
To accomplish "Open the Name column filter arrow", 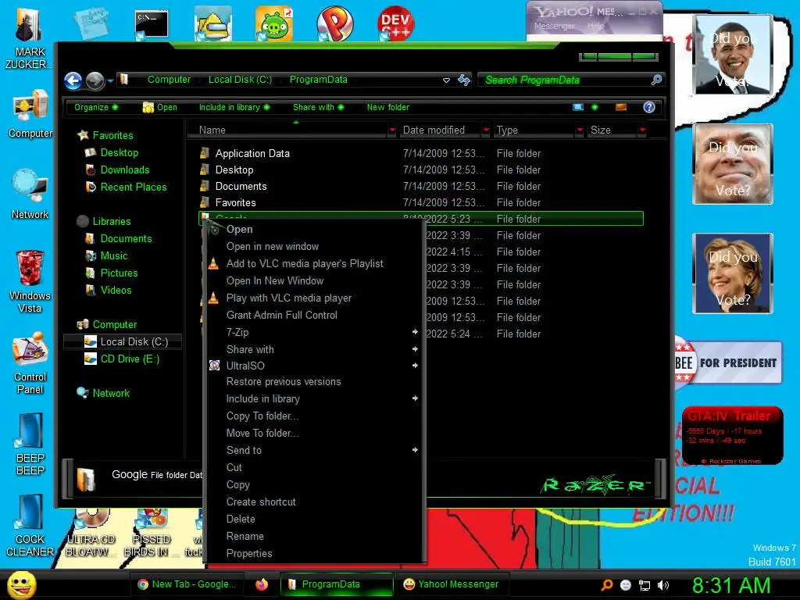I will click(392, 130).
